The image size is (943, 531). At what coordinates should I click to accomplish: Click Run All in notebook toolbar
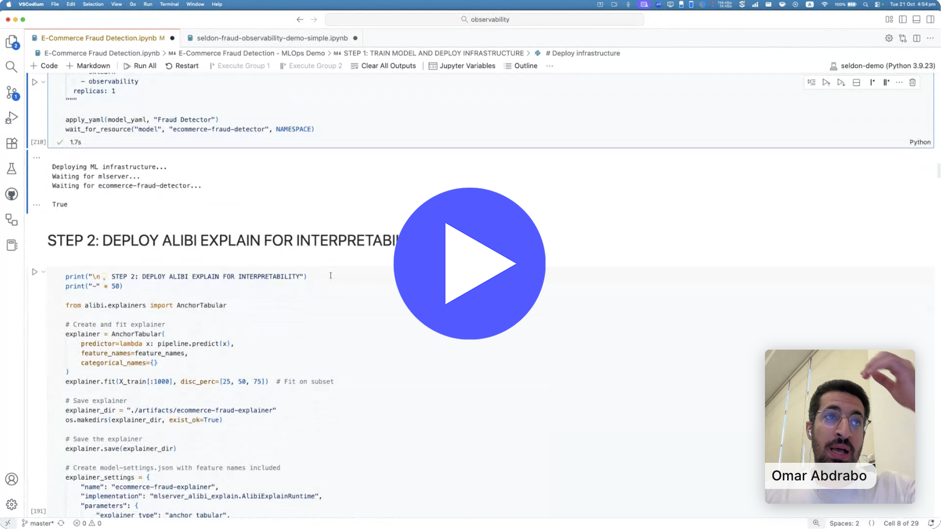[140, 66]
